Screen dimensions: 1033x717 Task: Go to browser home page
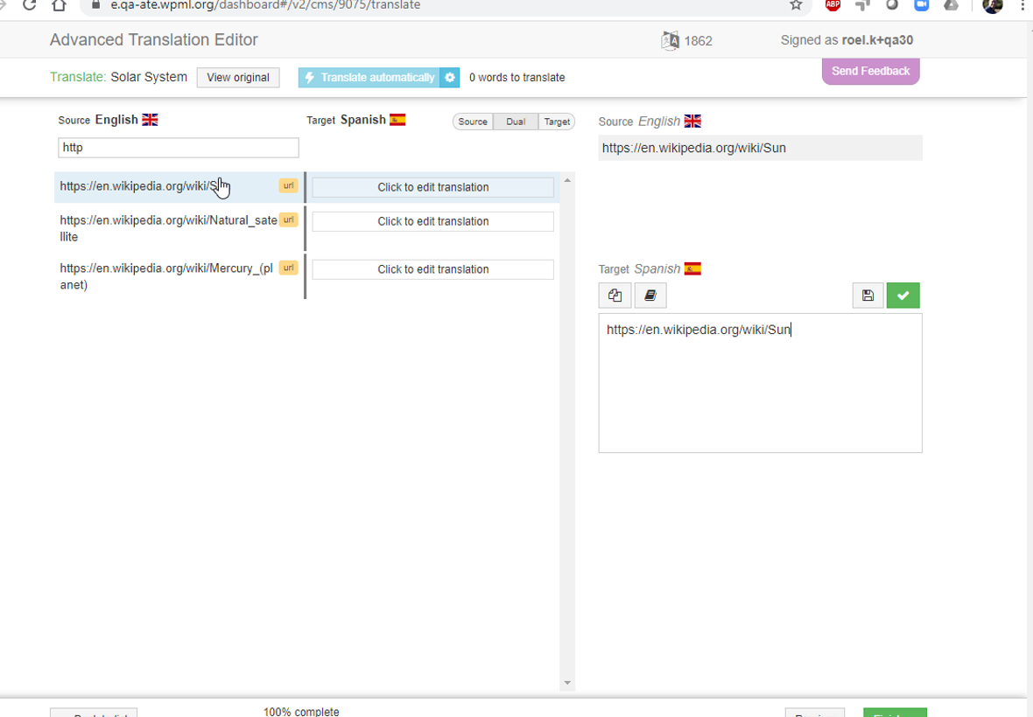coord(59,5)
